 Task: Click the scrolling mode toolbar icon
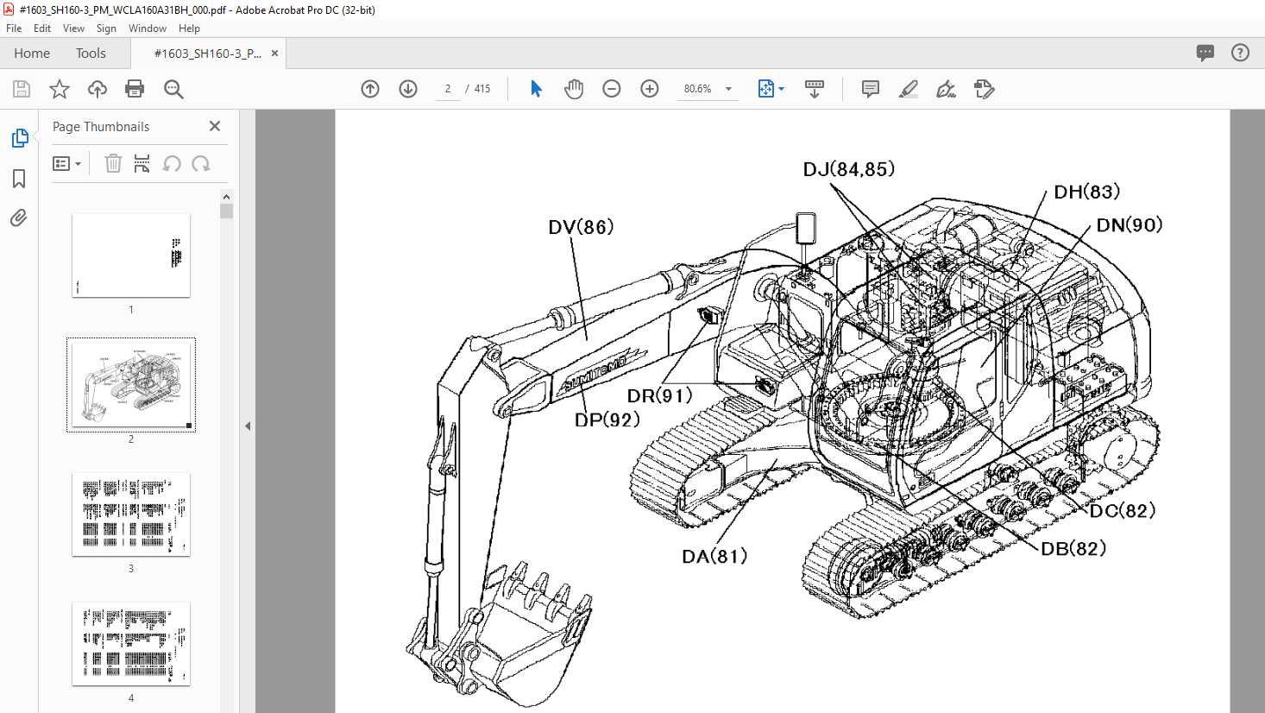tap(814, 89)
